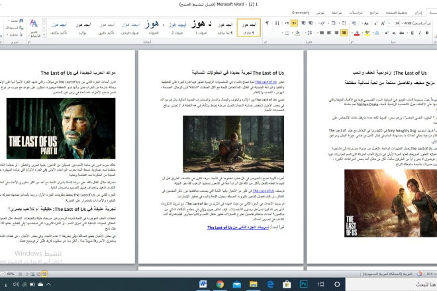Open the مراجعة (Review) ribbon tab
This screenshot has height=291, width=437.
336,13
